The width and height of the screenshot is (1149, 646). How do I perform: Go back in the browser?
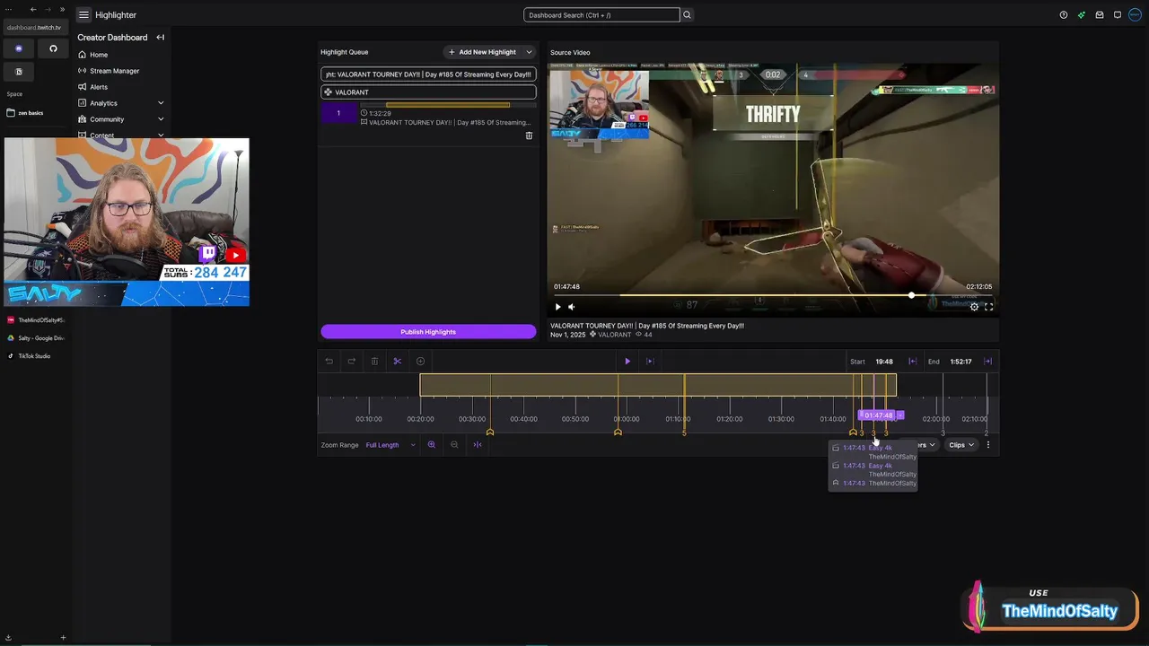click(x=33, y=10)
